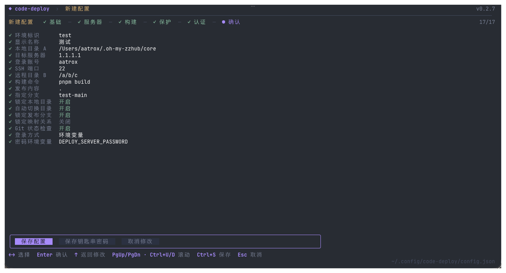Choose 保存钥匙串密码 option

[87, 241]
